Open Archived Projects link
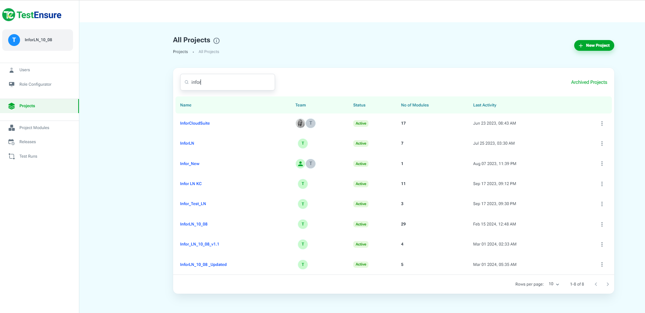 point(589,82)
